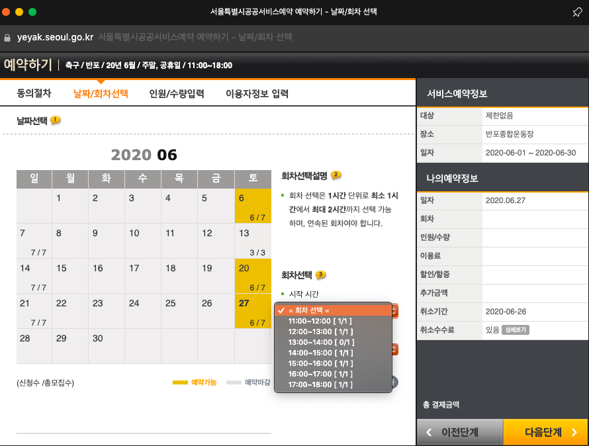589x446 pixels.
Task: Click the lock icon beside yeyak.seoul.go.kr
Action: coord(7,38)
